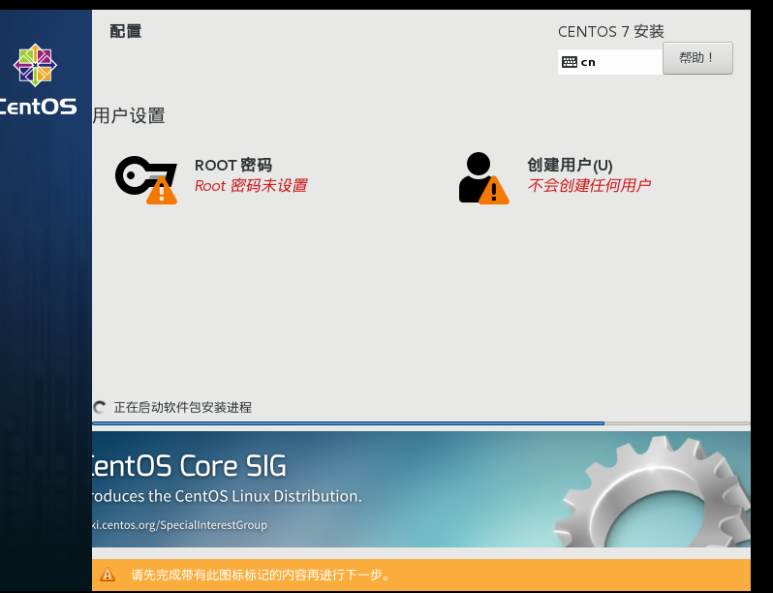773x593 pixels.
Task: Click 'CENTOS 7 安装' title text
Action: (x=611, y=32)
